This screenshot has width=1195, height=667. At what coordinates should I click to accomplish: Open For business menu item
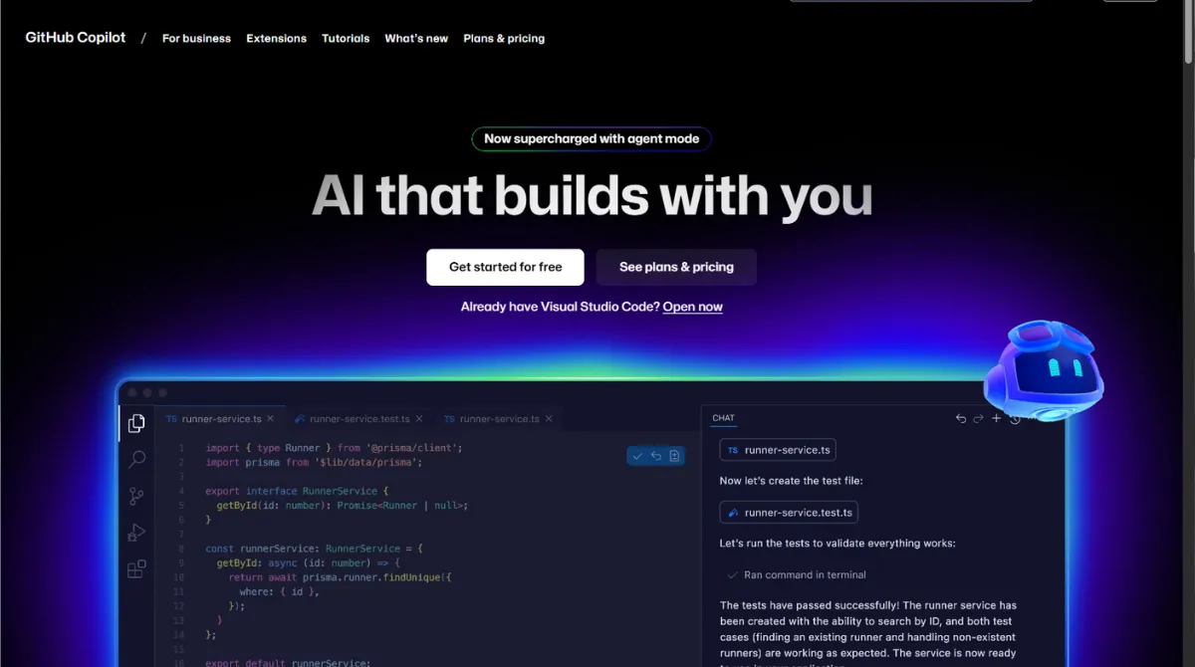196,39
